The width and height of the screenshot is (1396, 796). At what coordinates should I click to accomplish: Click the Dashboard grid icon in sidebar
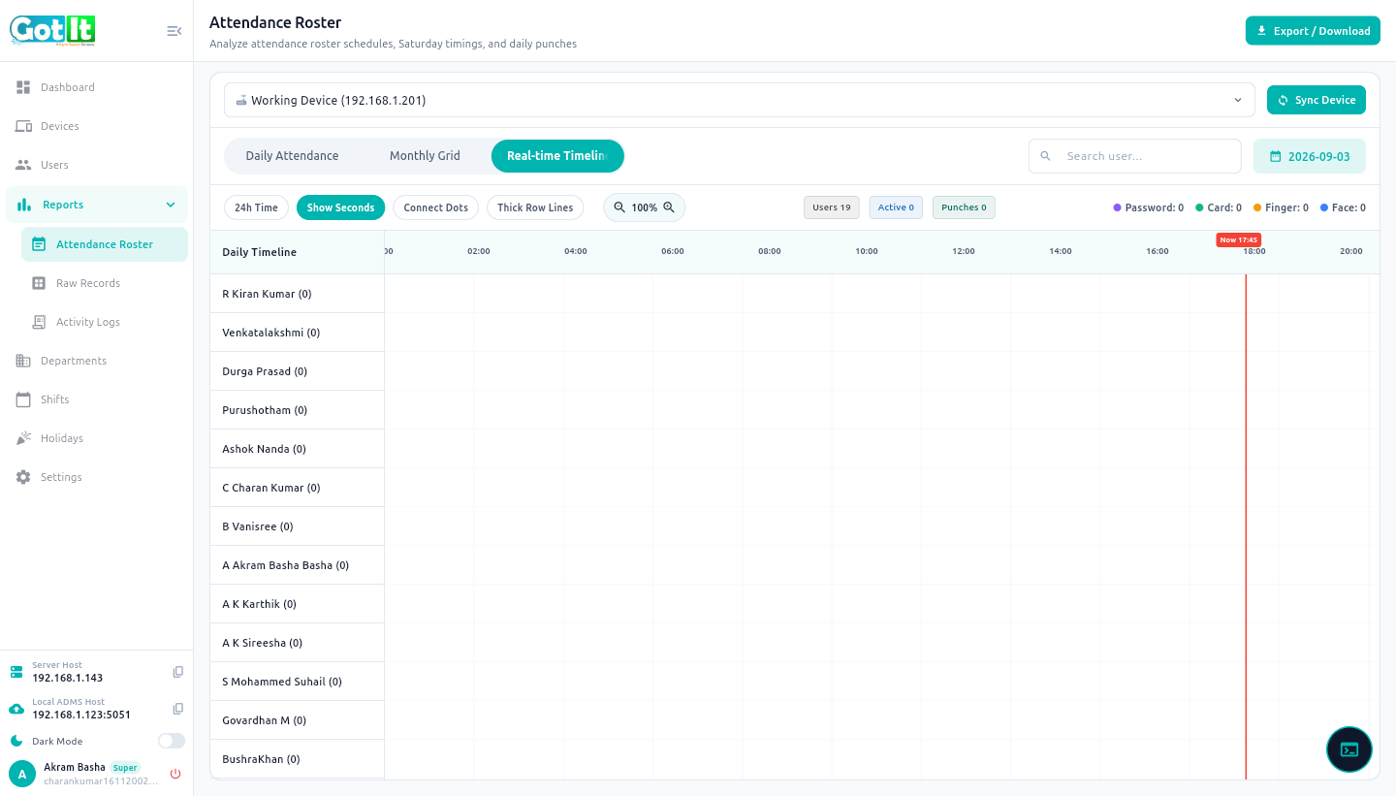click(23, 87)
